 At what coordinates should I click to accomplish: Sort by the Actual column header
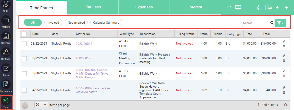pos(204,34)
